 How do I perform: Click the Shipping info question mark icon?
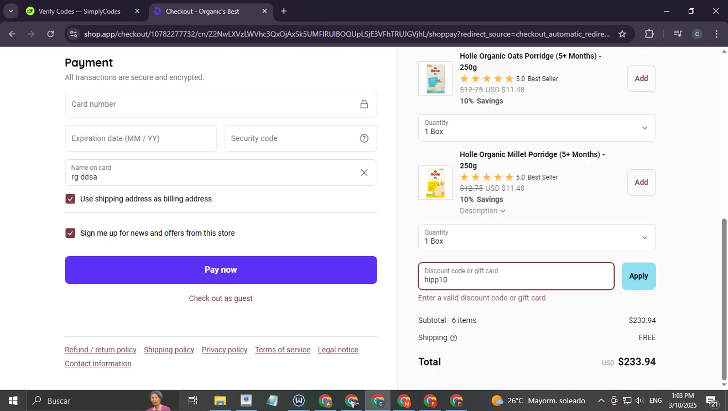pyautogui.click(x=454, y=338)
